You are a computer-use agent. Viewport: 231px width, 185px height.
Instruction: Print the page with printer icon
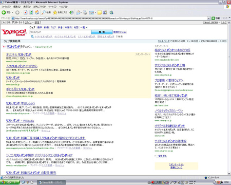click(85, 12)
